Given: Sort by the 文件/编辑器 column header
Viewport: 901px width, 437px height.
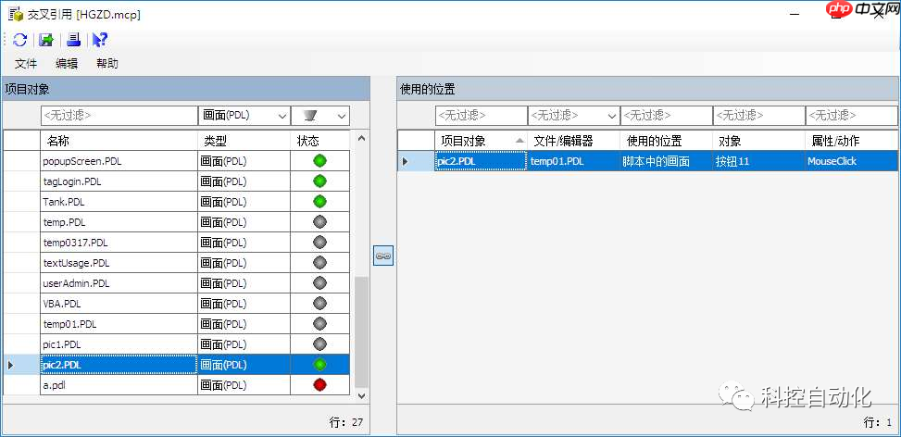Looking at the screenshot, I should 573,141.
